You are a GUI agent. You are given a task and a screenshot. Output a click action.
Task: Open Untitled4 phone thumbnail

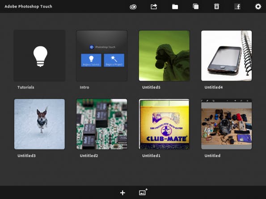(227, 56)
